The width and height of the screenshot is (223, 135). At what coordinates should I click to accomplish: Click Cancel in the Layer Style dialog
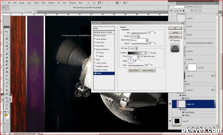click(x=175, y=32)
